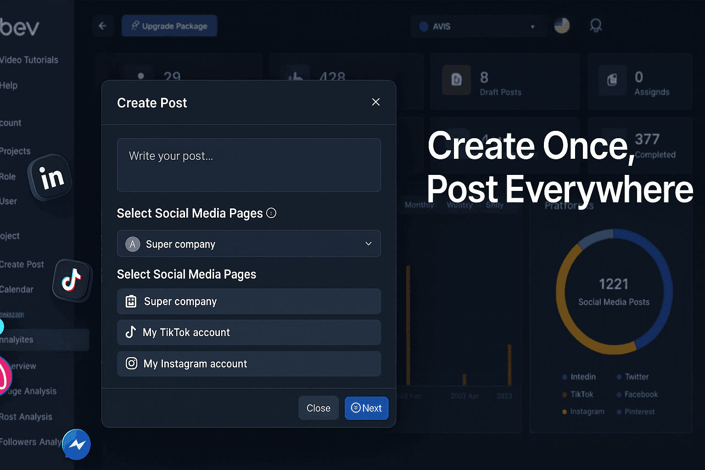Screen dimensions: 705x470
Task: Click the floating TikTok icon
Action: 72,280
